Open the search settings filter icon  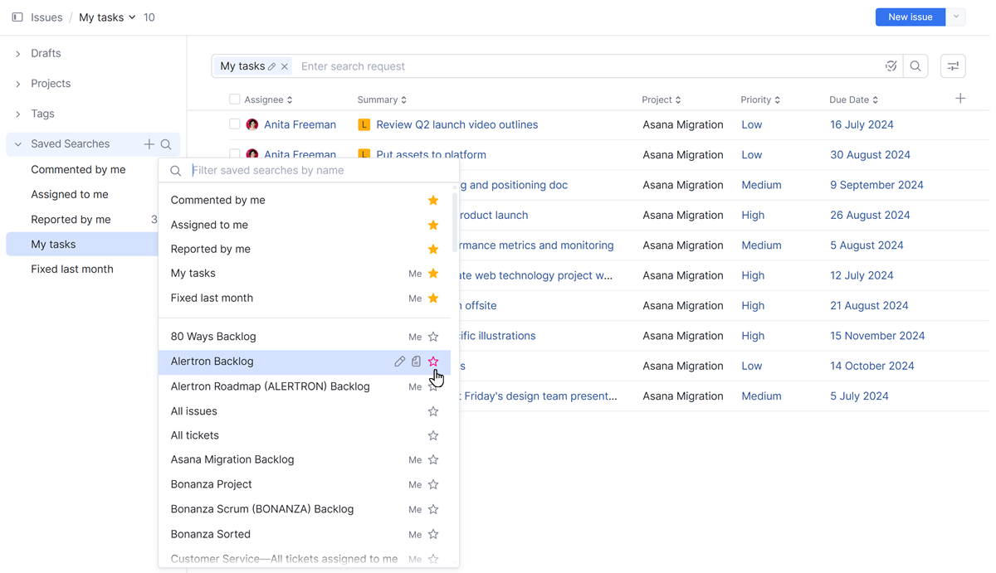tap(952, 66)
